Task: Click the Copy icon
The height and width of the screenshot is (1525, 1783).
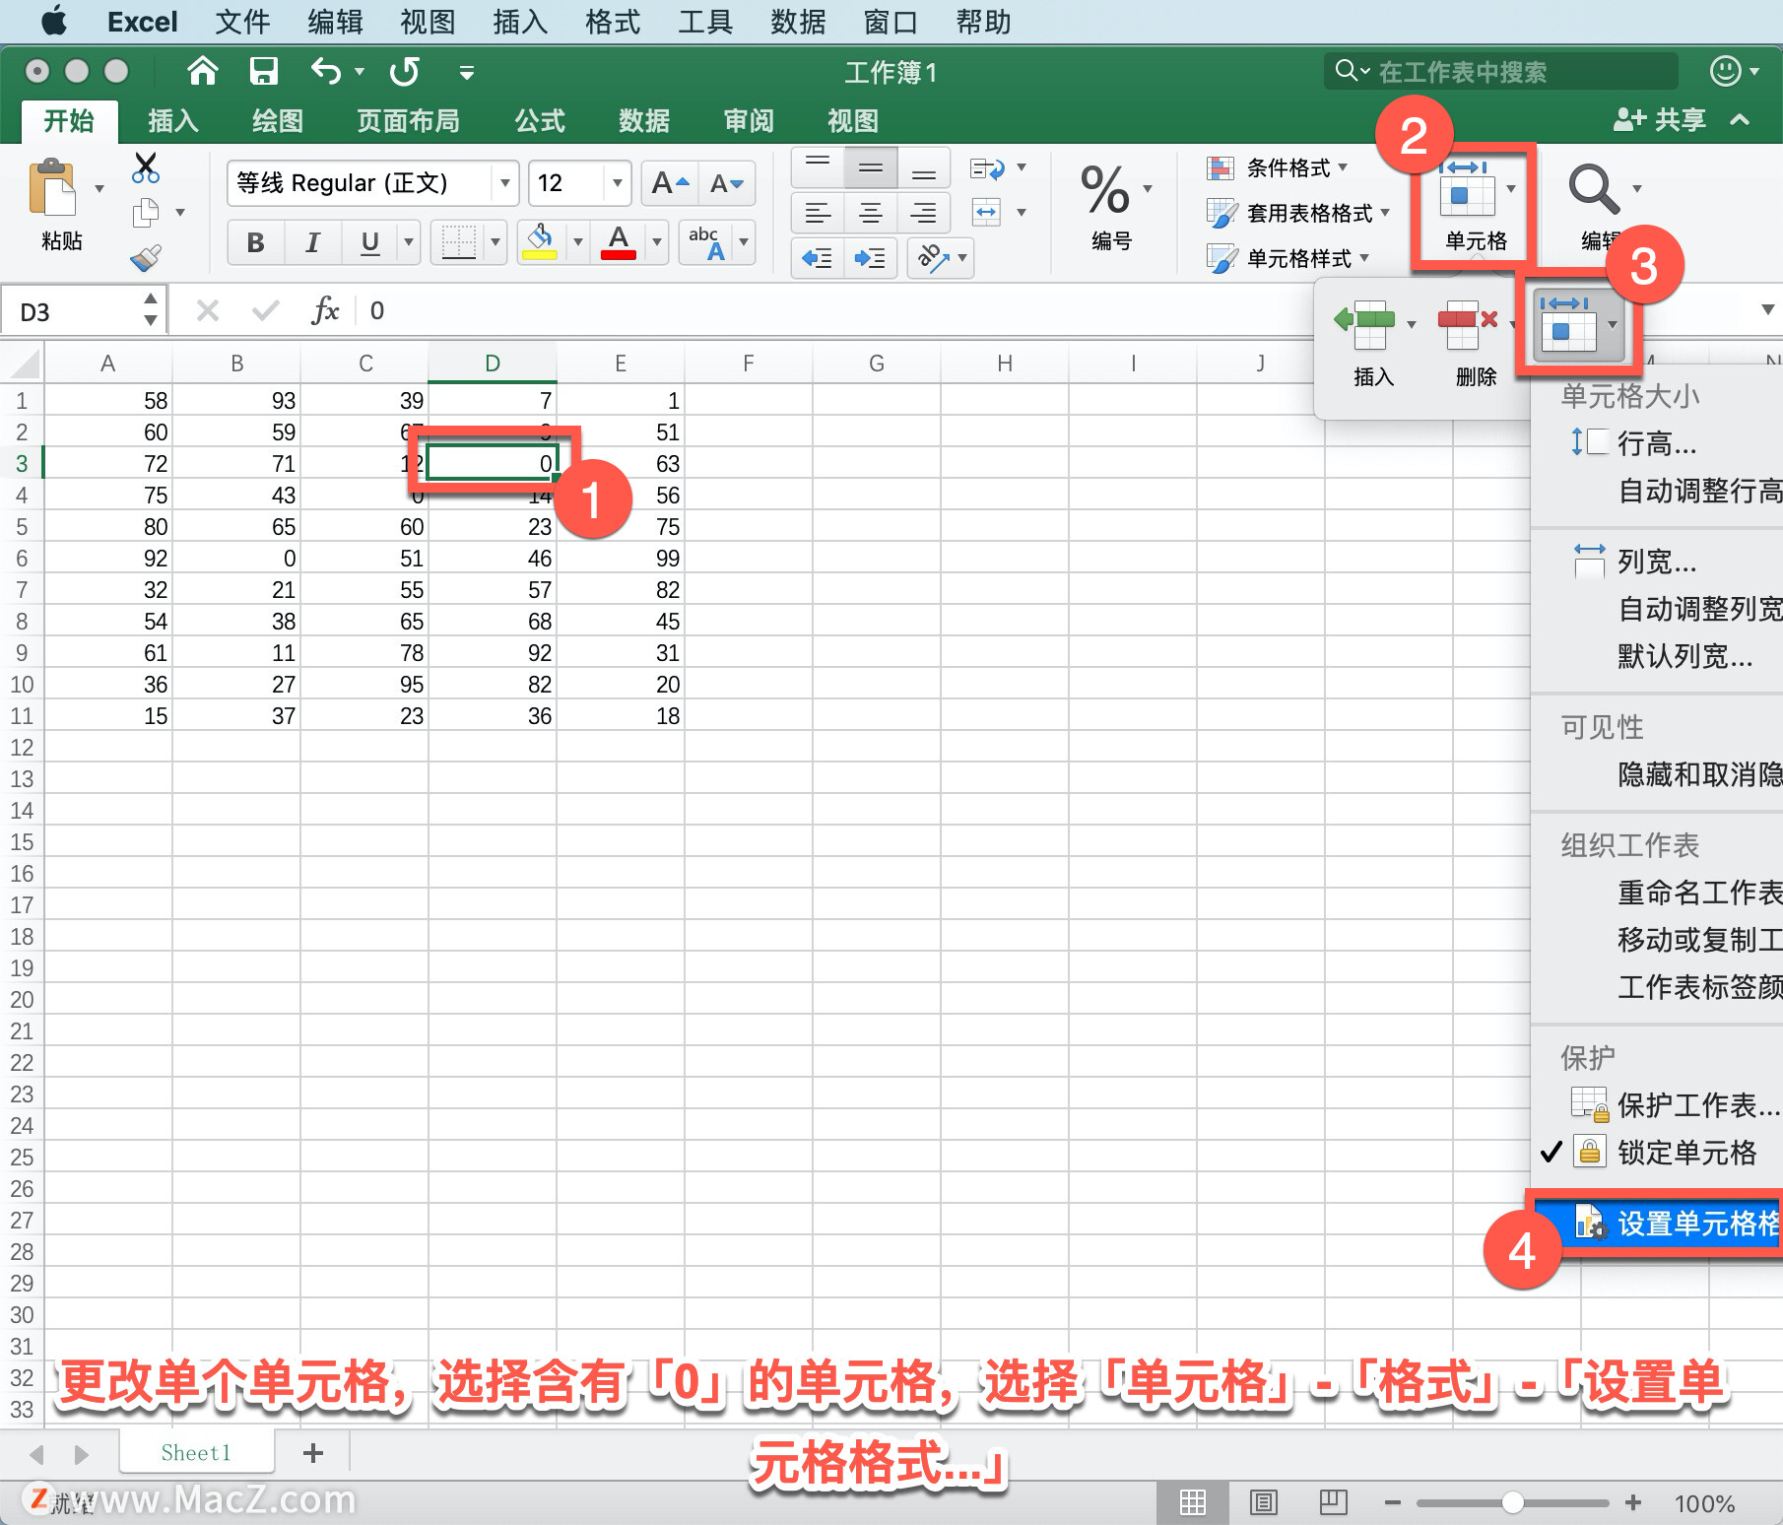Action: click(146, 212)
